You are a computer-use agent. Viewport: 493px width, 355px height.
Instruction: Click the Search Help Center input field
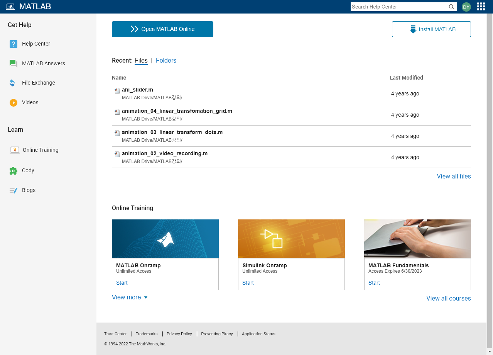(399, 7)
